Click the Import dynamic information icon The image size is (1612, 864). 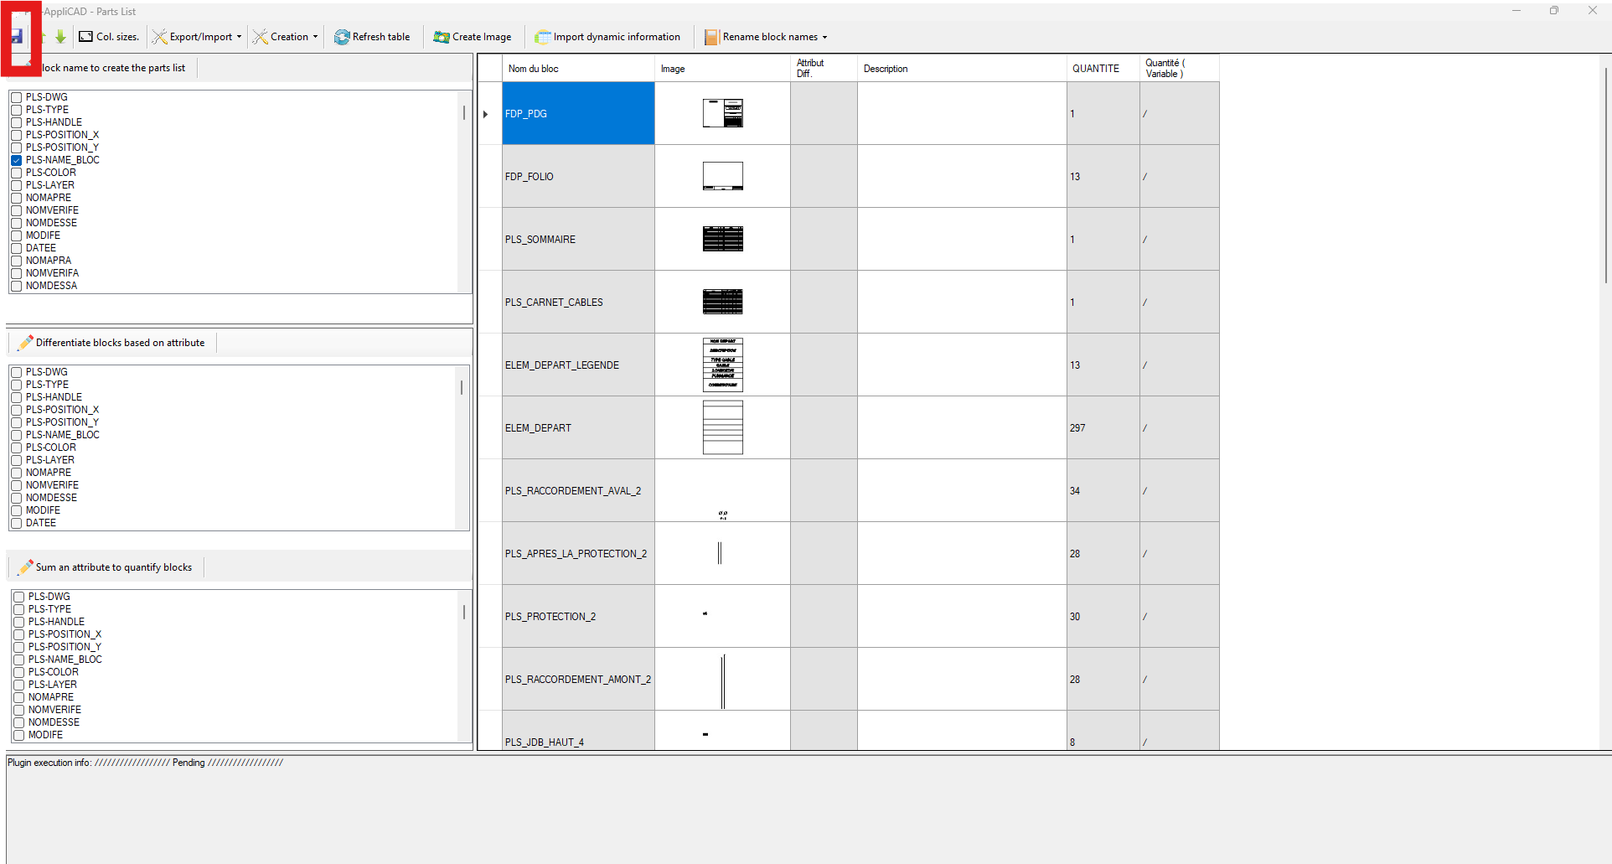[x=543, y=37]
